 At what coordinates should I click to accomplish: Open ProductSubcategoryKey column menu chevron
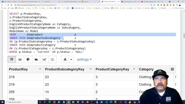click(x=90, y=69)
